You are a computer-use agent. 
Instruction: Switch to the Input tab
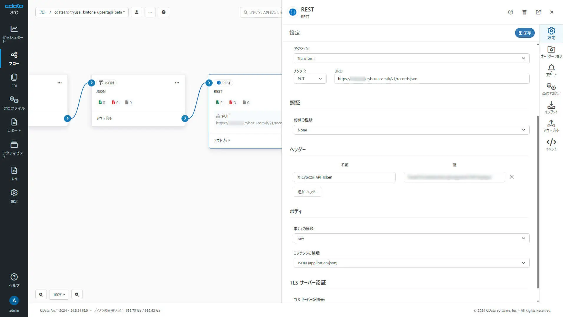tap(551, 108)
